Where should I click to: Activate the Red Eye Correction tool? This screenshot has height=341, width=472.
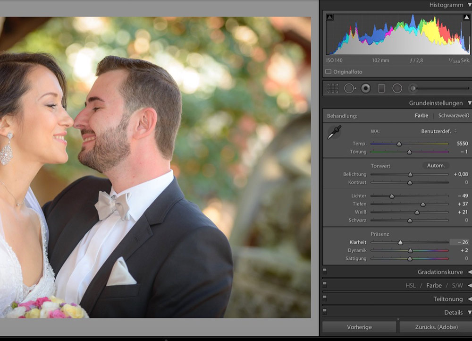tap(366, 88)
